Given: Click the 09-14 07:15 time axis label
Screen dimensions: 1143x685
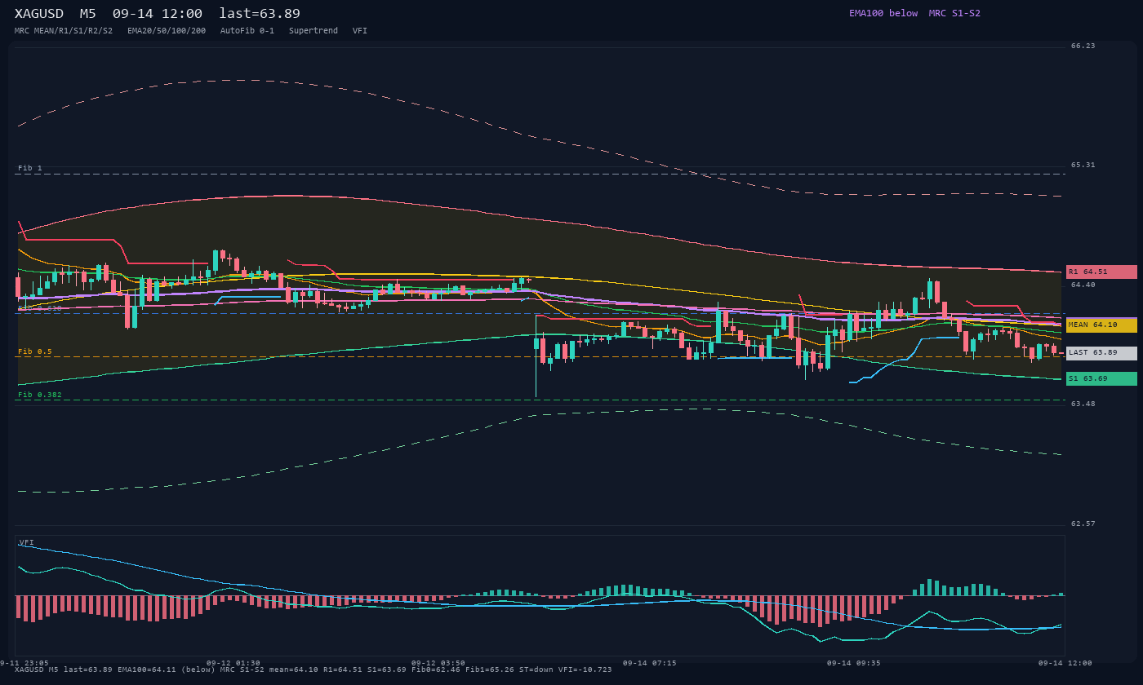Looking at the screenshot, I should [x=650, y=663].
